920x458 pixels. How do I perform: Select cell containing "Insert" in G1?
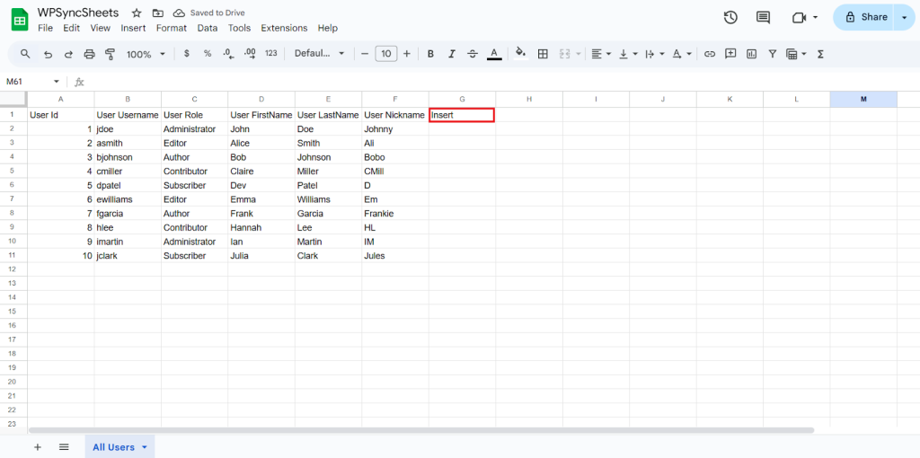[462, 115]
